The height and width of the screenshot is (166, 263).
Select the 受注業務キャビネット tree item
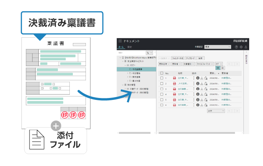click(x=136, y=61)
